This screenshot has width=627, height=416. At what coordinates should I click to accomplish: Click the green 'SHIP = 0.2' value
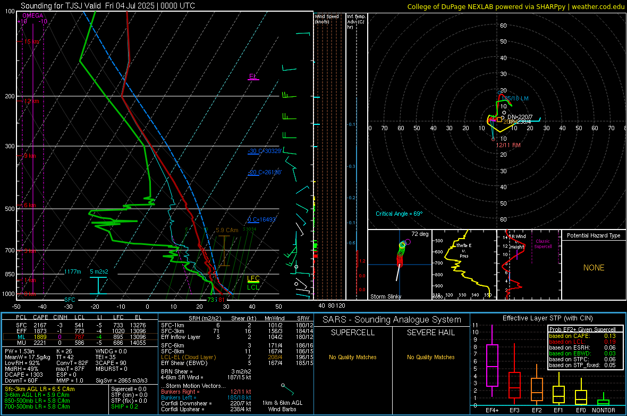pos(124,407)
